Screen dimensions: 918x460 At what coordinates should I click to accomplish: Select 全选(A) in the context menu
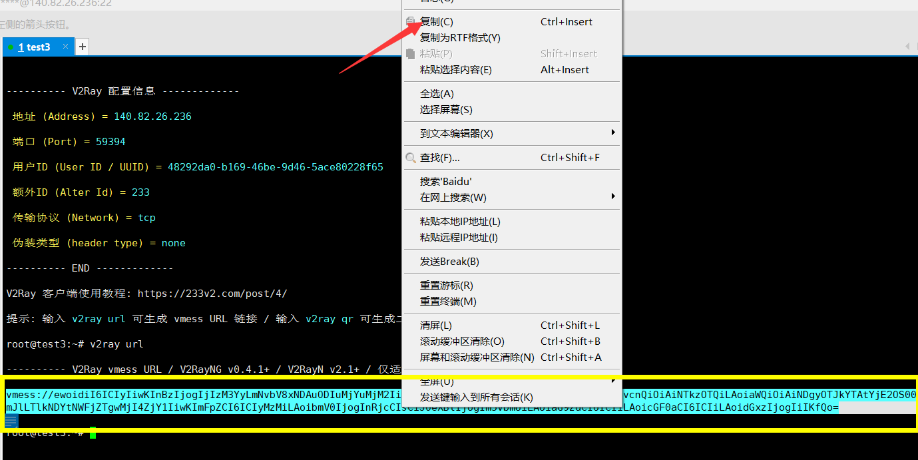(437, 94)
